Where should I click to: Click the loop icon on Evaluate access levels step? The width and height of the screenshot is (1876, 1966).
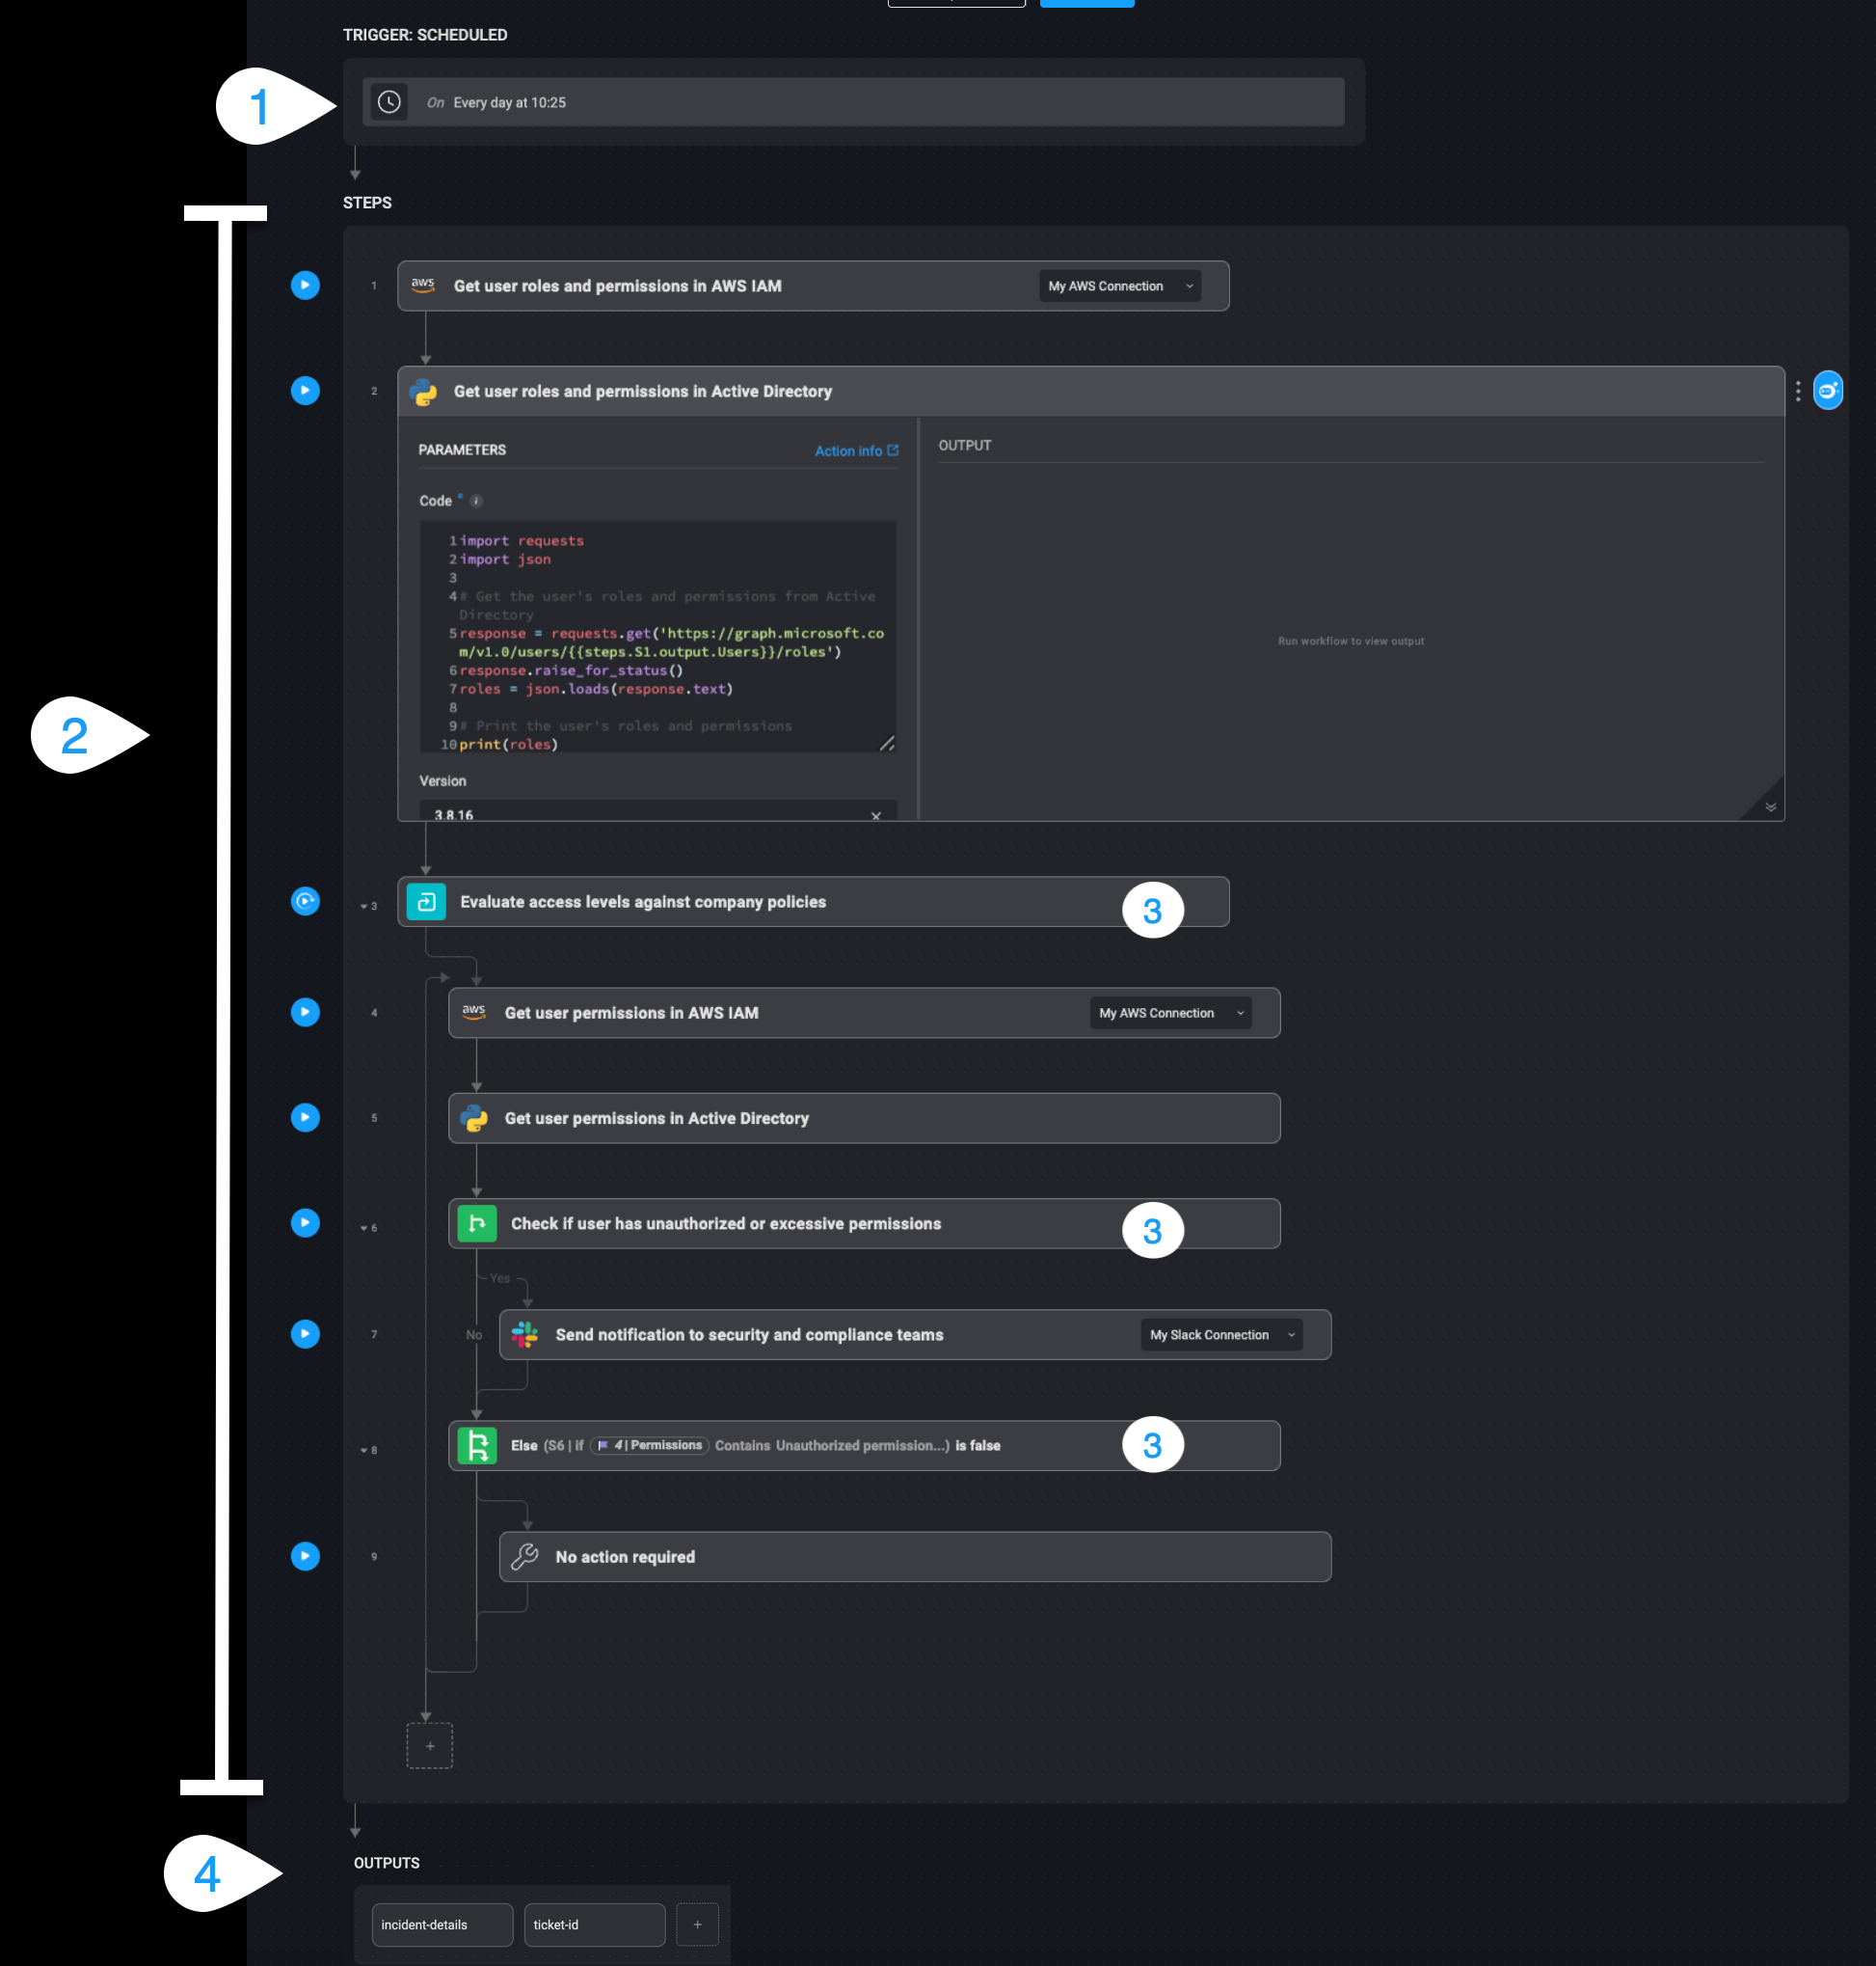(x=426, y=901)
